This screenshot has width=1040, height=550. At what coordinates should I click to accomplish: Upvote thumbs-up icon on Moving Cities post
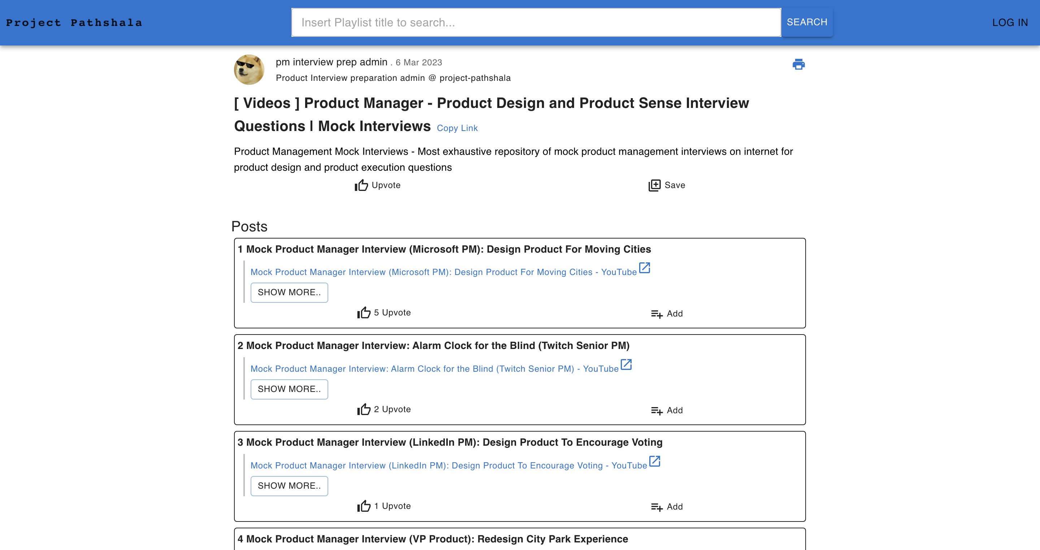(x=363, y=313)
